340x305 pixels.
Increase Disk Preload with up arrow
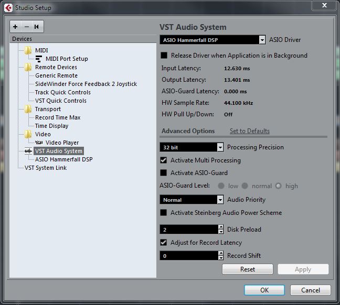(221, 227)
